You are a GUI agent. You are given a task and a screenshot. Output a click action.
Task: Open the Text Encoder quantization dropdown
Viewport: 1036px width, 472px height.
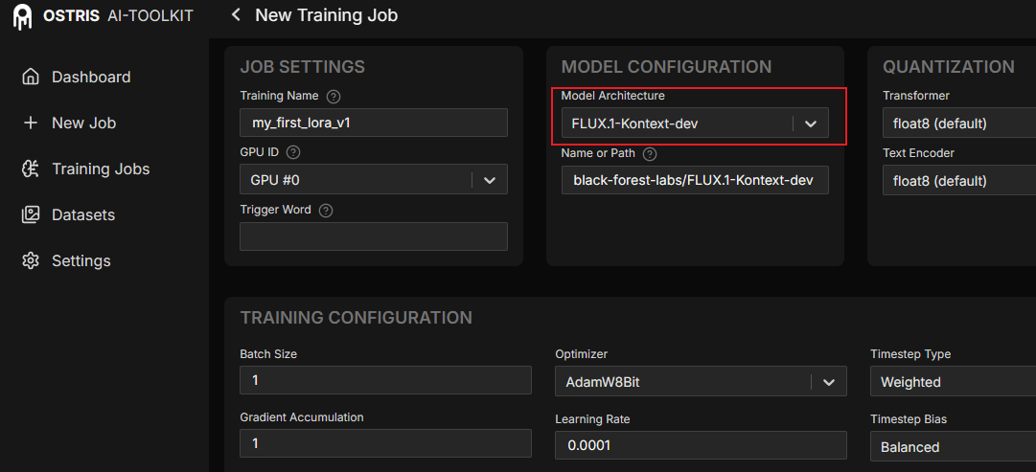(959, 180)
